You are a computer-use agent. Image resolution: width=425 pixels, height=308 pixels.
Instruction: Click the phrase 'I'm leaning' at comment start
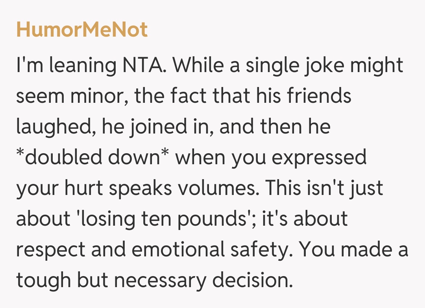(x=61, y=66)
